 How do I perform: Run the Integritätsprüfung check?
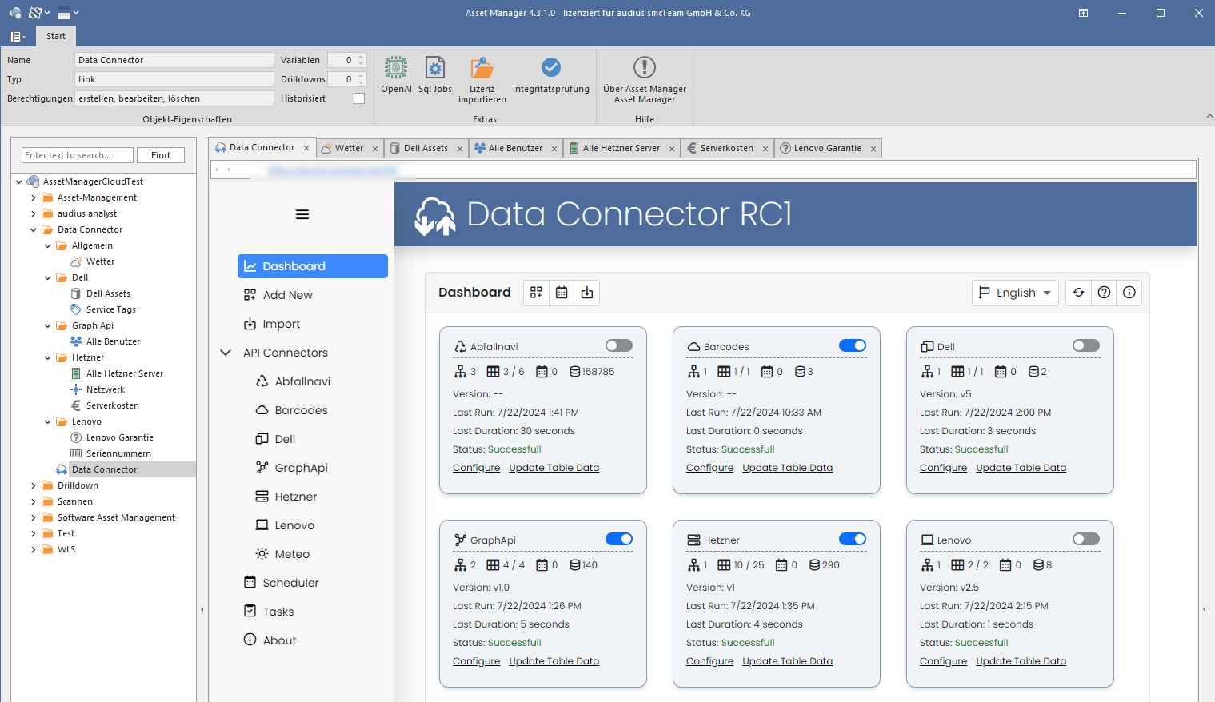[x=551, y=74]
